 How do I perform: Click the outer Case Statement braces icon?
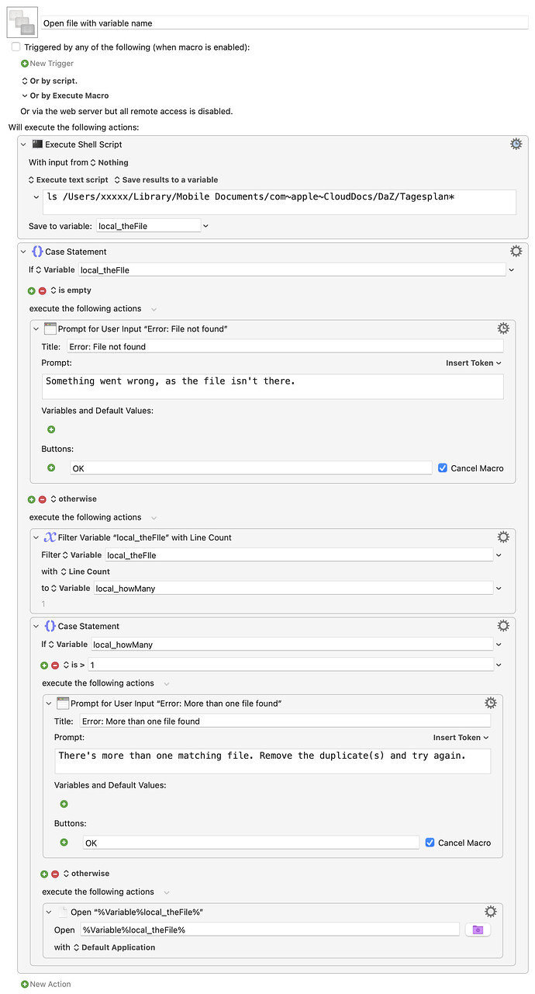[37, 252]
